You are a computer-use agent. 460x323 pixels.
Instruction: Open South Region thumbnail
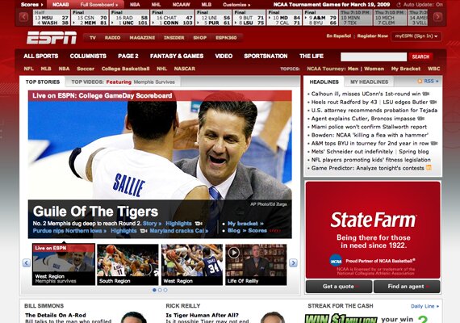[x=128, y=264]
